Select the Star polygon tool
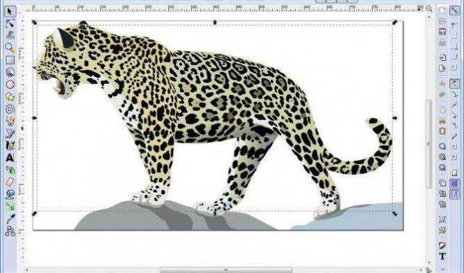Screen dimensions: 464x273 coord(10,96)
